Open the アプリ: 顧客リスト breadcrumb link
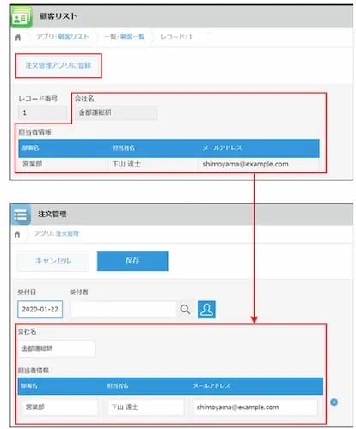The height and width of the screenshot is (429, 356). click(x=62, y=37)
